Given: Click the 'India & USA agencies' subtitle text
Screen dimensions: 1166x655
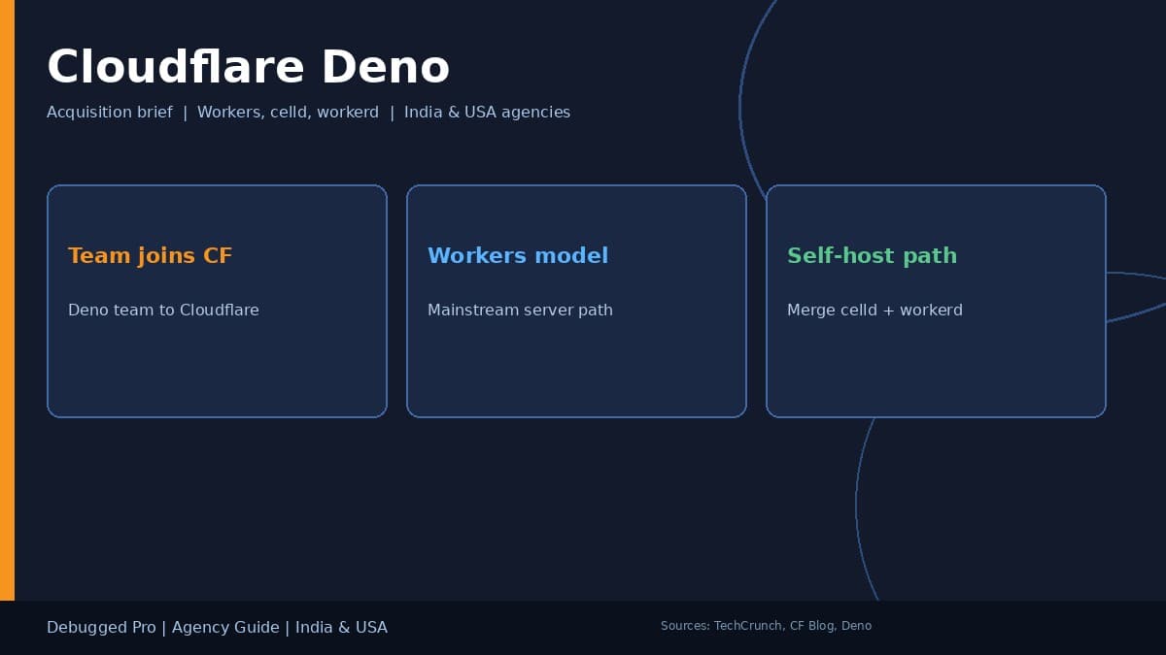Looking at the screenshot, I should tap(487, 113).
